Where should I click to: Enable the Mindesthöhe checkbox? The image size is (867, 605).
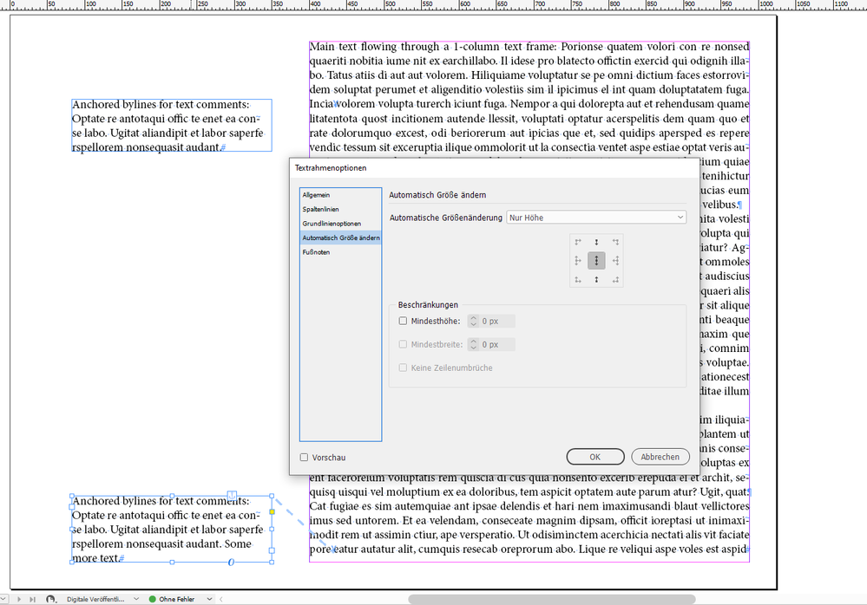click(x=403, y=321)
